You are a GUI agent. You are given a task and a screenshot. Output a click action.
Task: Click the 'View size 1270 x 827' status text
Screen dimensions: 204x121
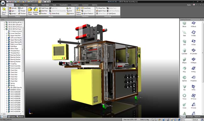click(x=130, y=119)
